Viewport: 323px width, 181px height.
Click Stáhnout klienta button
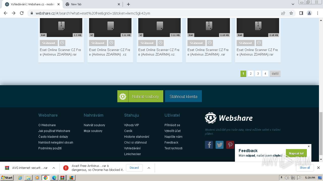tap(183, 96)
